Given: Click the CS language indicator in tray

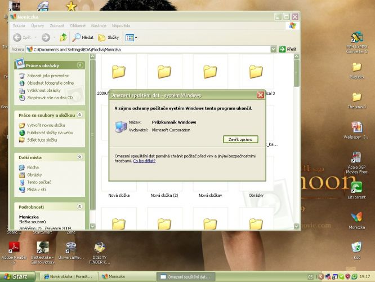Looking at the screenshot, I should click(x=310, y=277).
